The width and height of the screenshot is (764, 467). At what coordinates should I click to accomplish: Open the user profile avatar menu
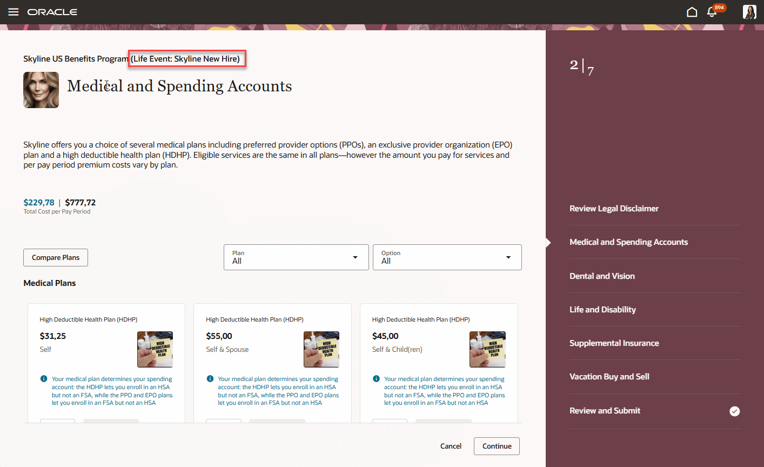[749, 11]
